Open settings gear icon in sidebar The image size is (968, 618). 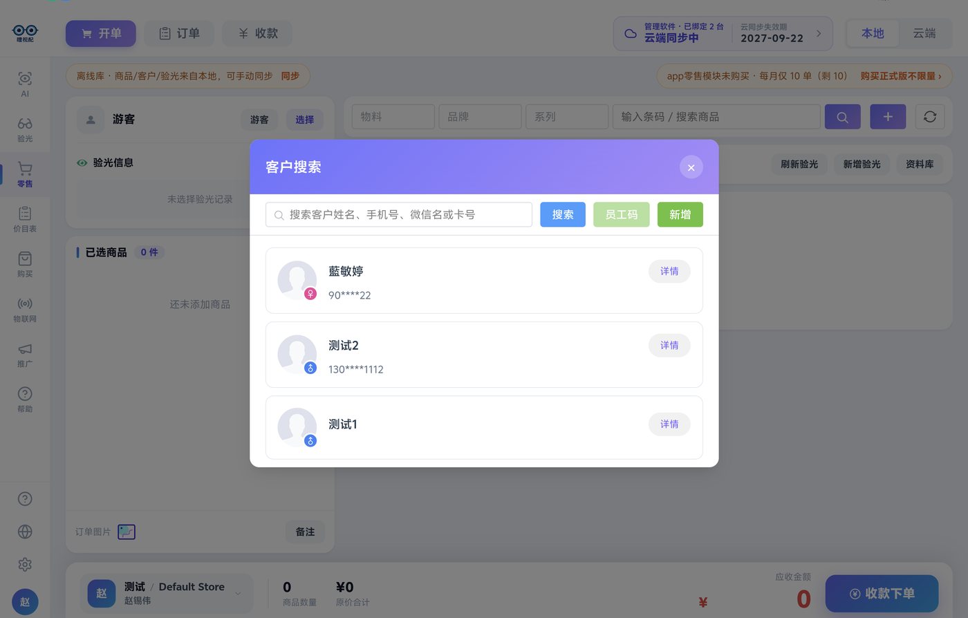(25, 564)
